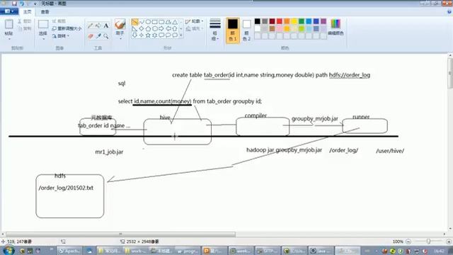
Task: Open the Edit colors dialog
Action: pyautogui.click(x=336, y=27)
